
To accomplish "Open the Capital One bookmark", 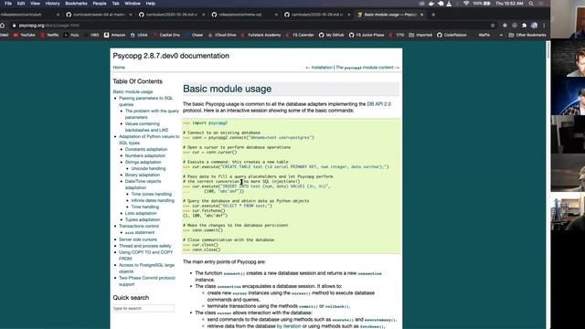I will tap(166, 35).
